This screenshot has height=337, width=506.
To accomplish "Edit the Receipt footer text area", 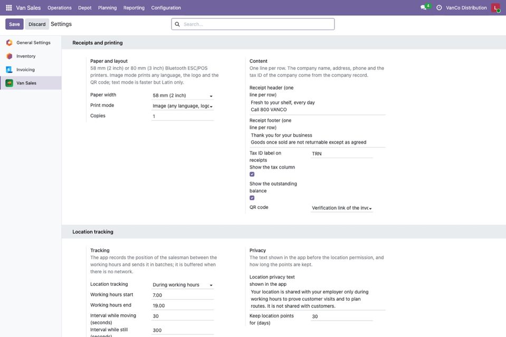I will pos(318,139).
